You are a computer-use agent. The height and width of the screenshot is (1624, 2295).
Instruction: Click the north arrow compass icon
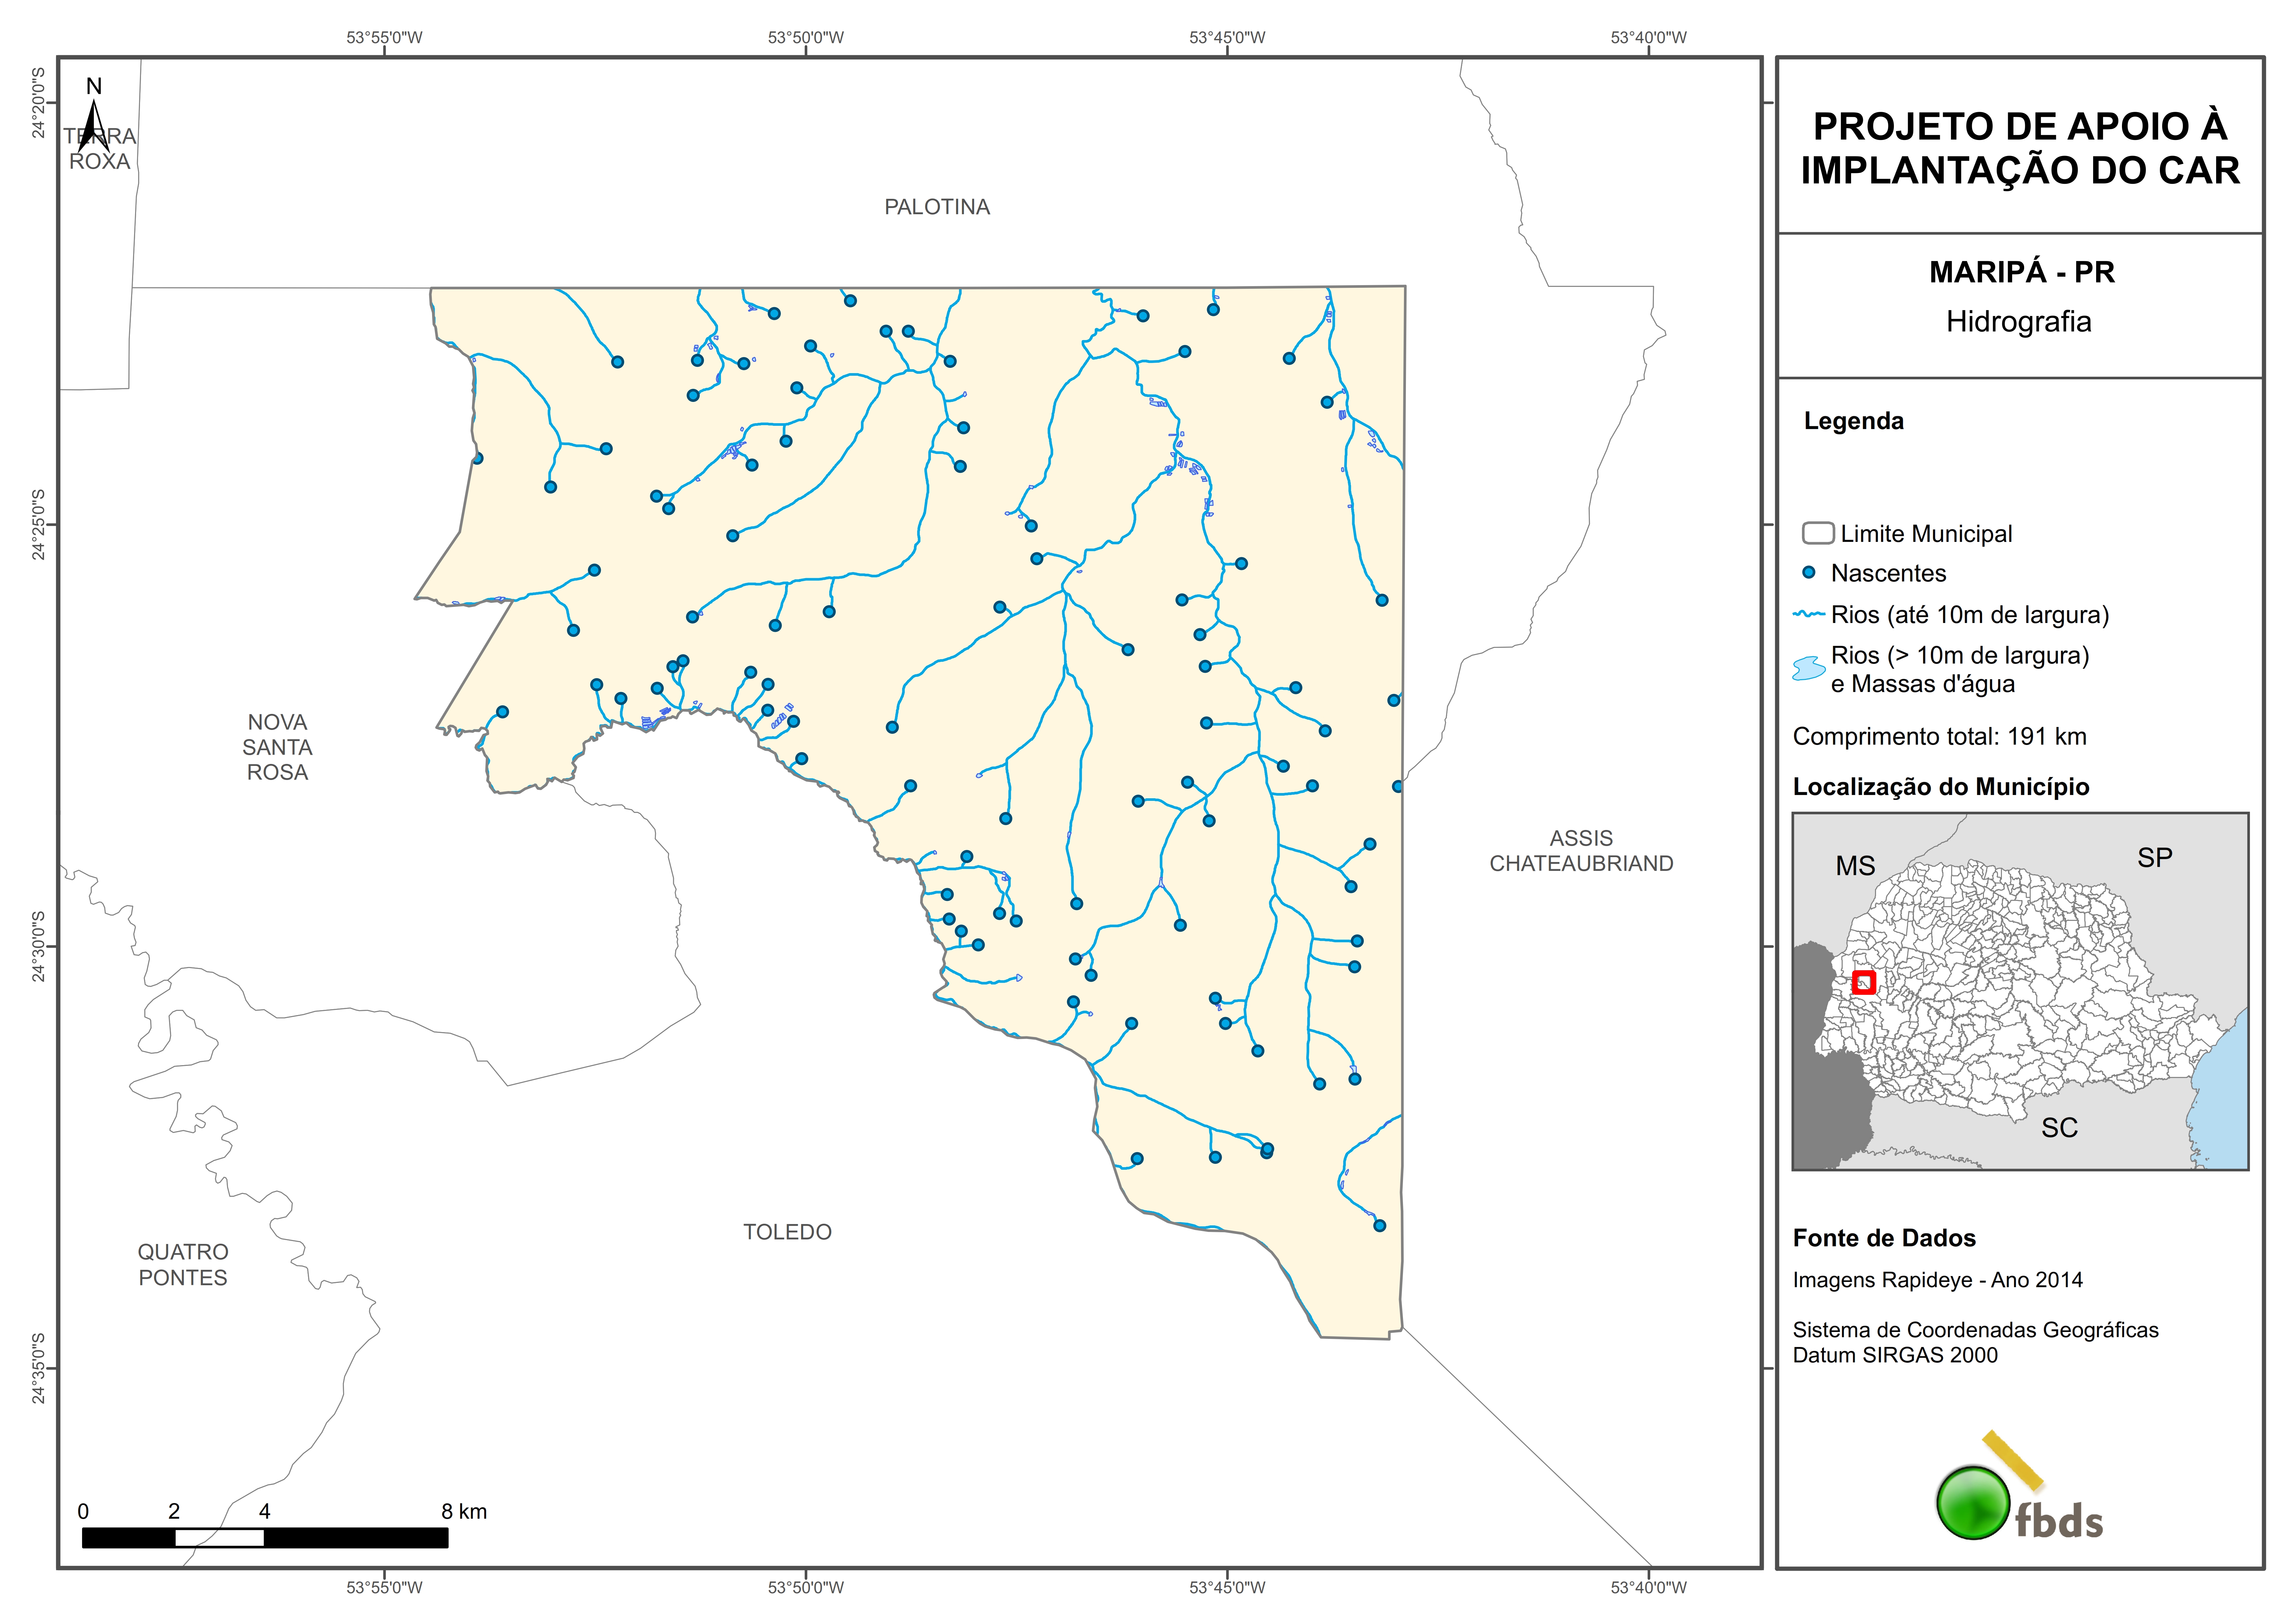click(x=93, y=120)
